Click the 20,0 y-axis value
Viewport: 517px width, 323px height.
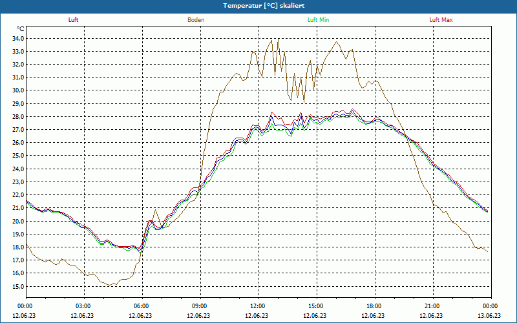pos(18,221)
